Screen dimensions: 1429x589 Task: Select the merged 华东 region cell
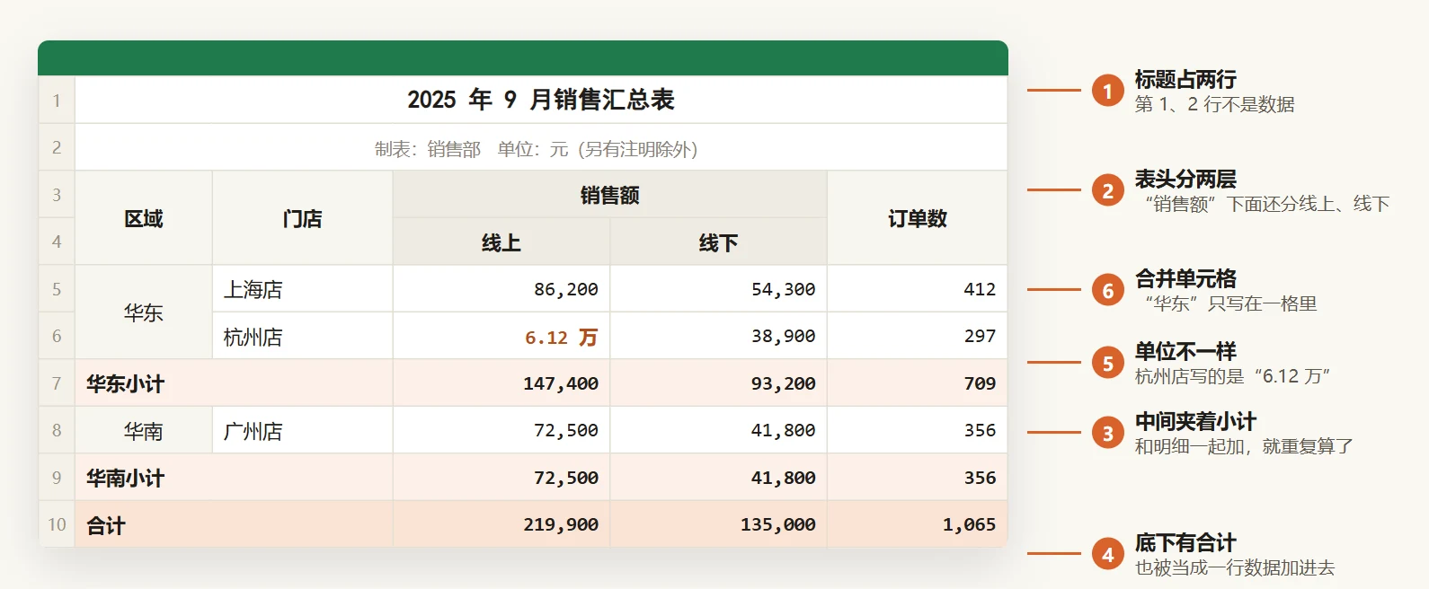coord(144,312)
